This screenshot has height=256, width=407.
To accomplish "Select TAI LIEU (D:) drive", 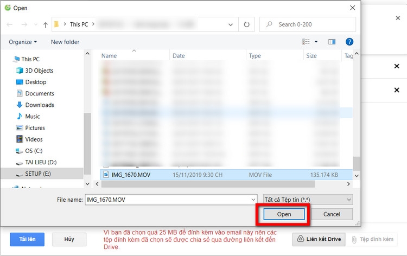I will click(41, 162).
